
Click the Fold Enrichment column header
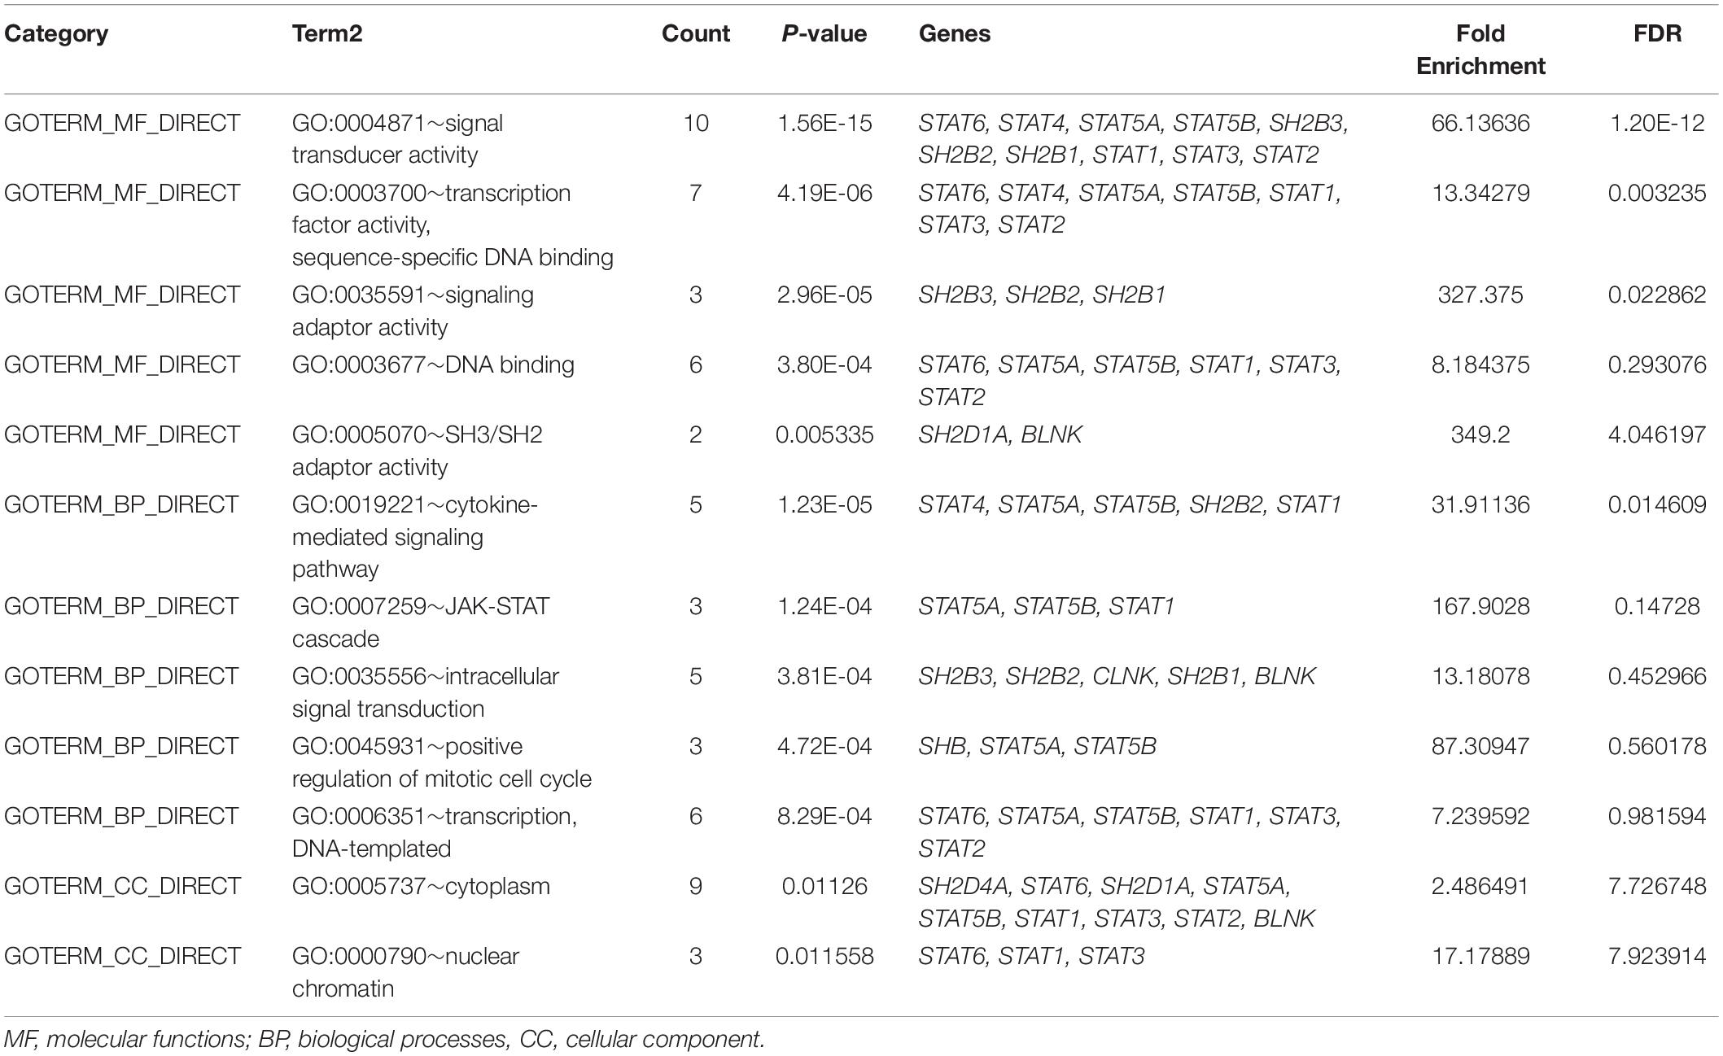1480,50
